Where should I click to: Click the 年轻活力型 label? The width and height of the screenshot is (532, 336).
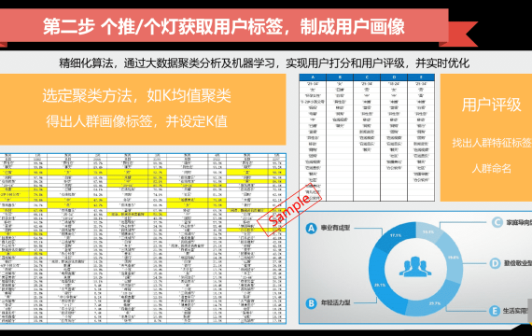tap(335, 302)
